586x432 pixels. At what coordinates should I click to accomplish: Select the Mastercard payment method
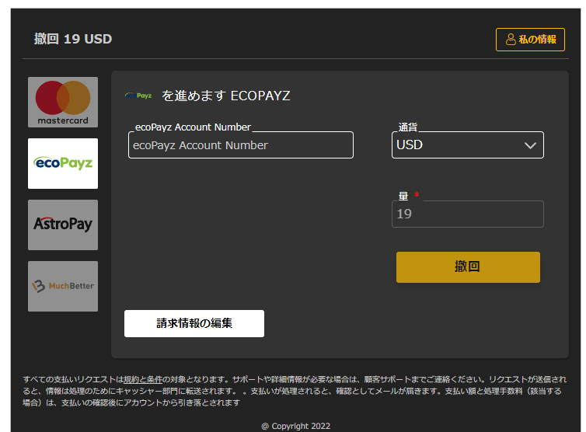coord(63,102)
